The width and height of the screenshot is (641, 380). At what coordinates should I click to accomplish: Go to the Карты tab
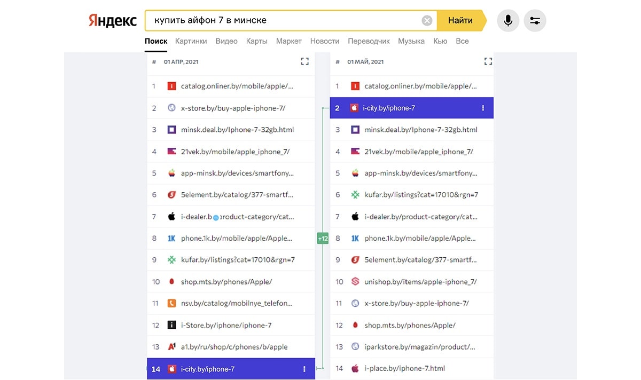coord(257,41)
